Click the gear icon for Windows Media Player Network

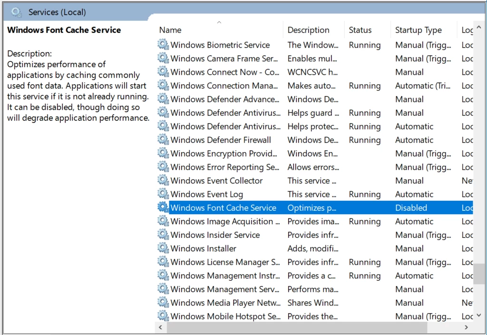(x=163, y=302)
